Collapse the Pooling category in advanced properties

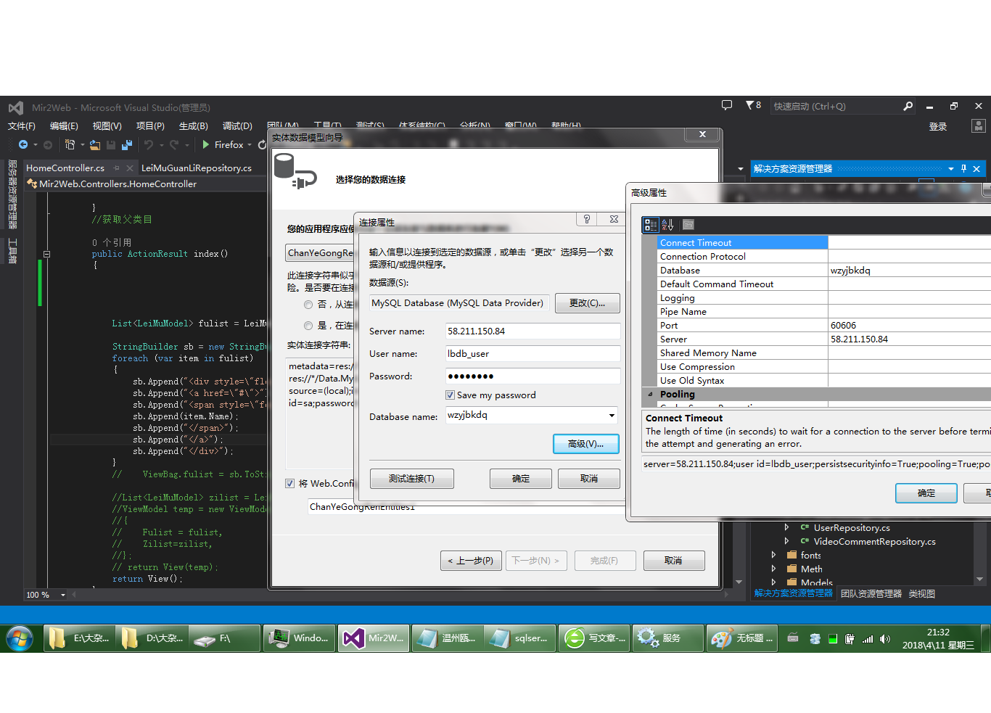(650, 394)
